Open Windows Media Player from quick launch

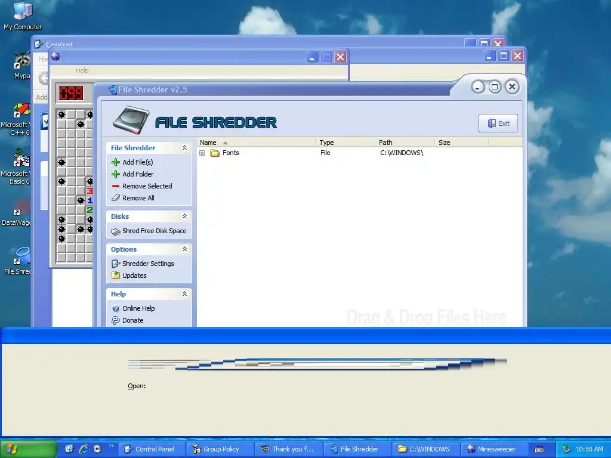(97, 449)
